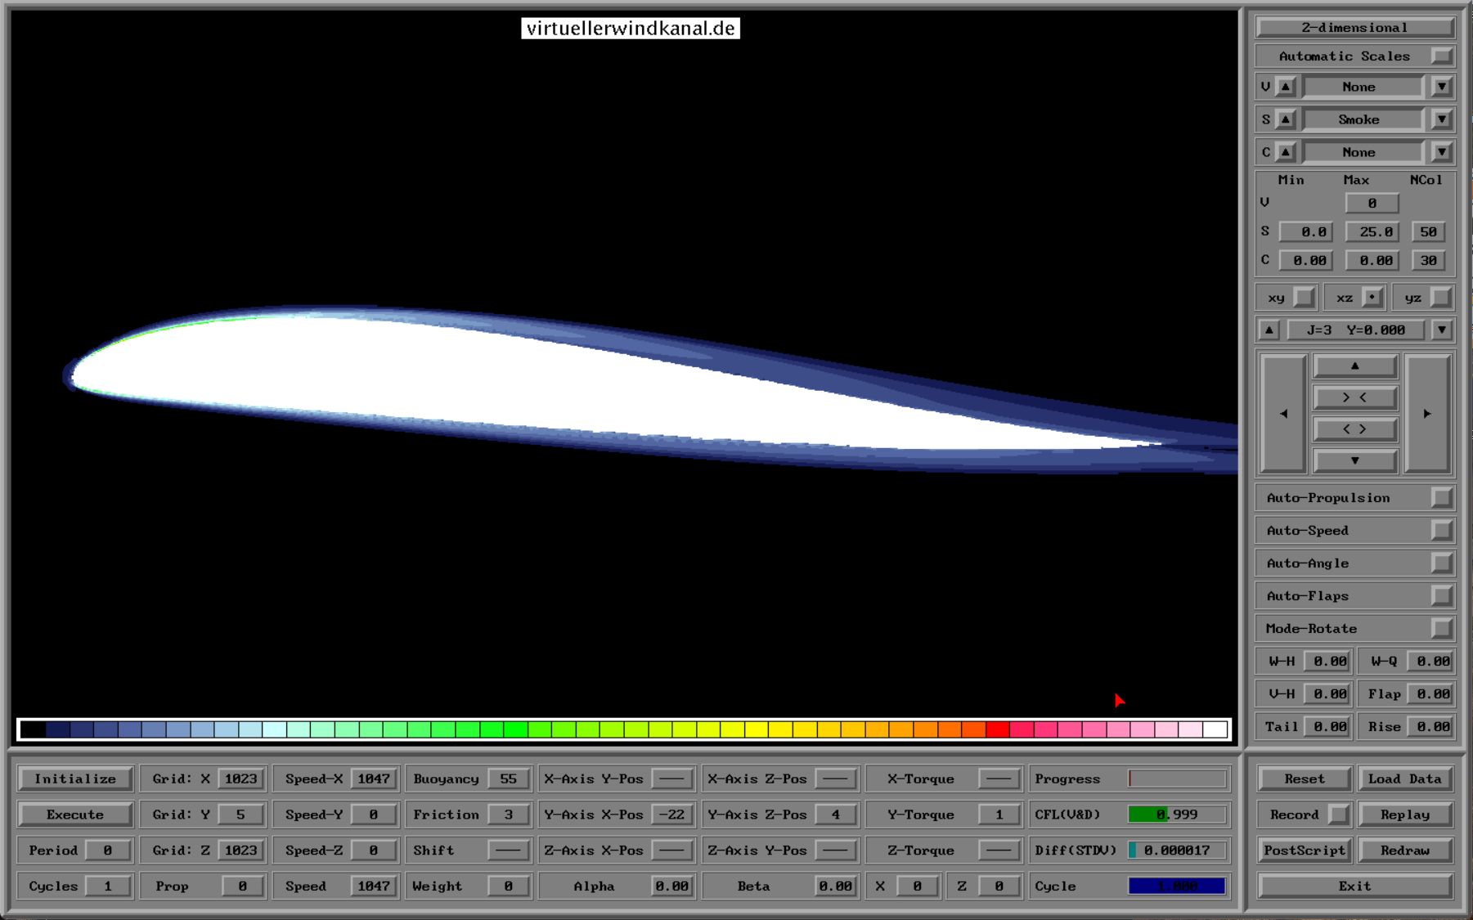The width and height of the screenshot is (1473, 920).
Task: Enable the Automatic Scales checkbox
Action: point(1442,56)
